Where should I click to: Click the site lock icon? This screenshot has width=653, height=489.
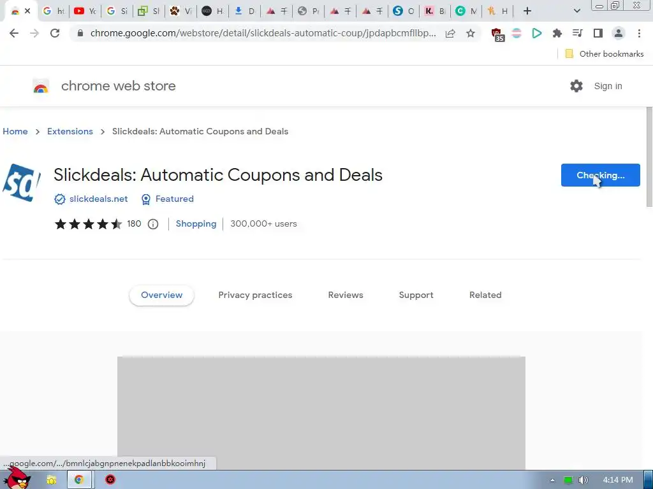(x=80, y=33)
